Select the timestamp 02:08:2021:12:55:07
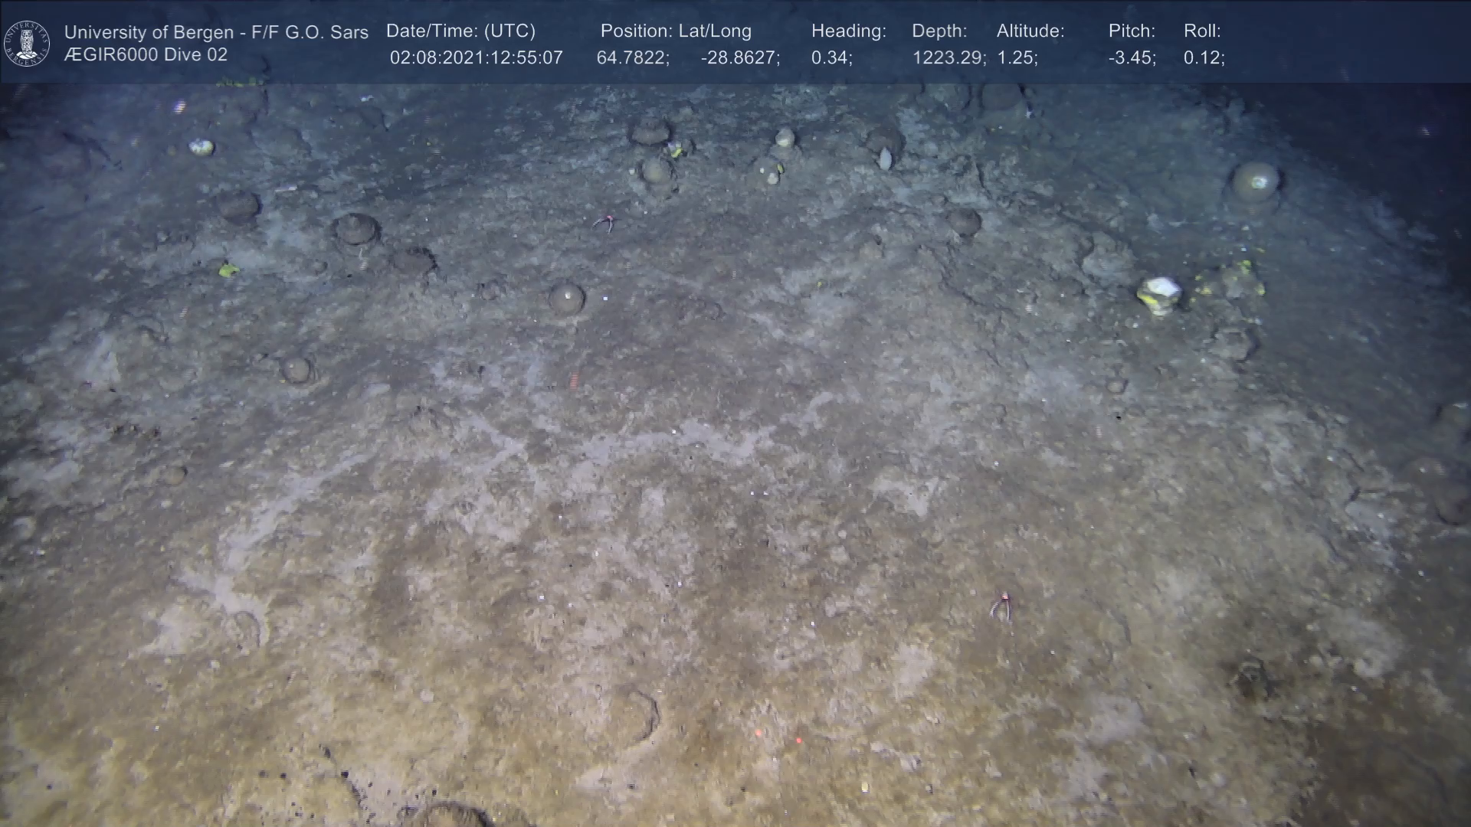The image size is (1471, 827). (476, 58)
